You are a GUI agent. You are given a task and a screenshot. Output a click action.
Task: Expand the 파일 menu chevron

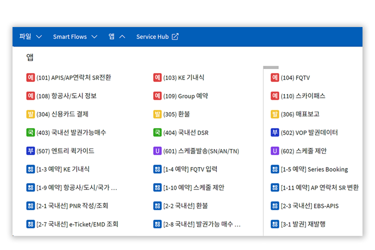pyautogui.click(x=39, y=37)
